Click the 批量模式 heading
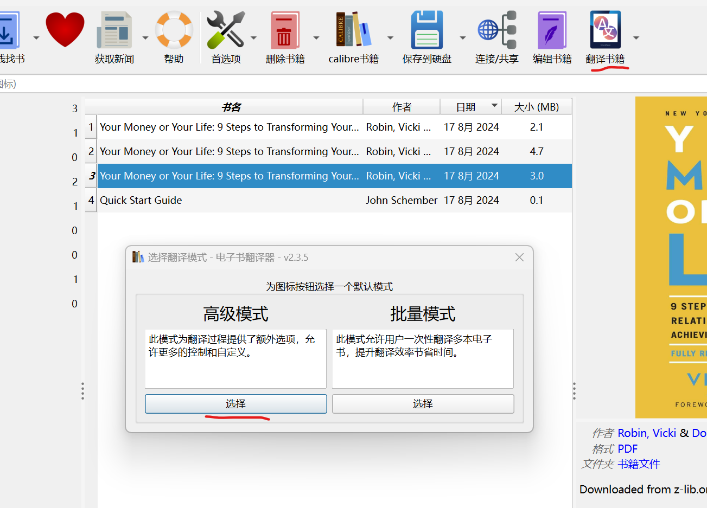This screenshot has width=707, height=508. tap(423, 314)
